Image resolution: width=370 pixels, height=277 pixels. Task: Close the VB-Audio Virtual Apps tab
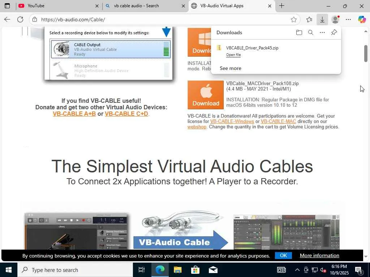[270, 6]
